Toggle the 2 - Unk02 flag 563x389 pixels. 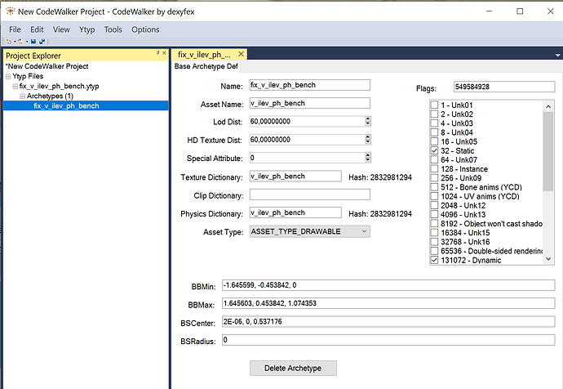[x=434, y=114]
